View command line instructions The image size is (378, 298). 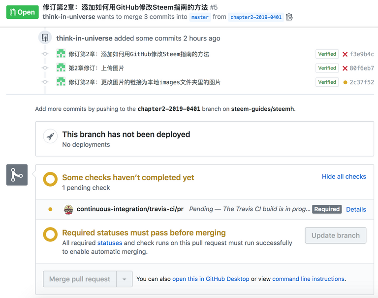click(x=308, y=279)
